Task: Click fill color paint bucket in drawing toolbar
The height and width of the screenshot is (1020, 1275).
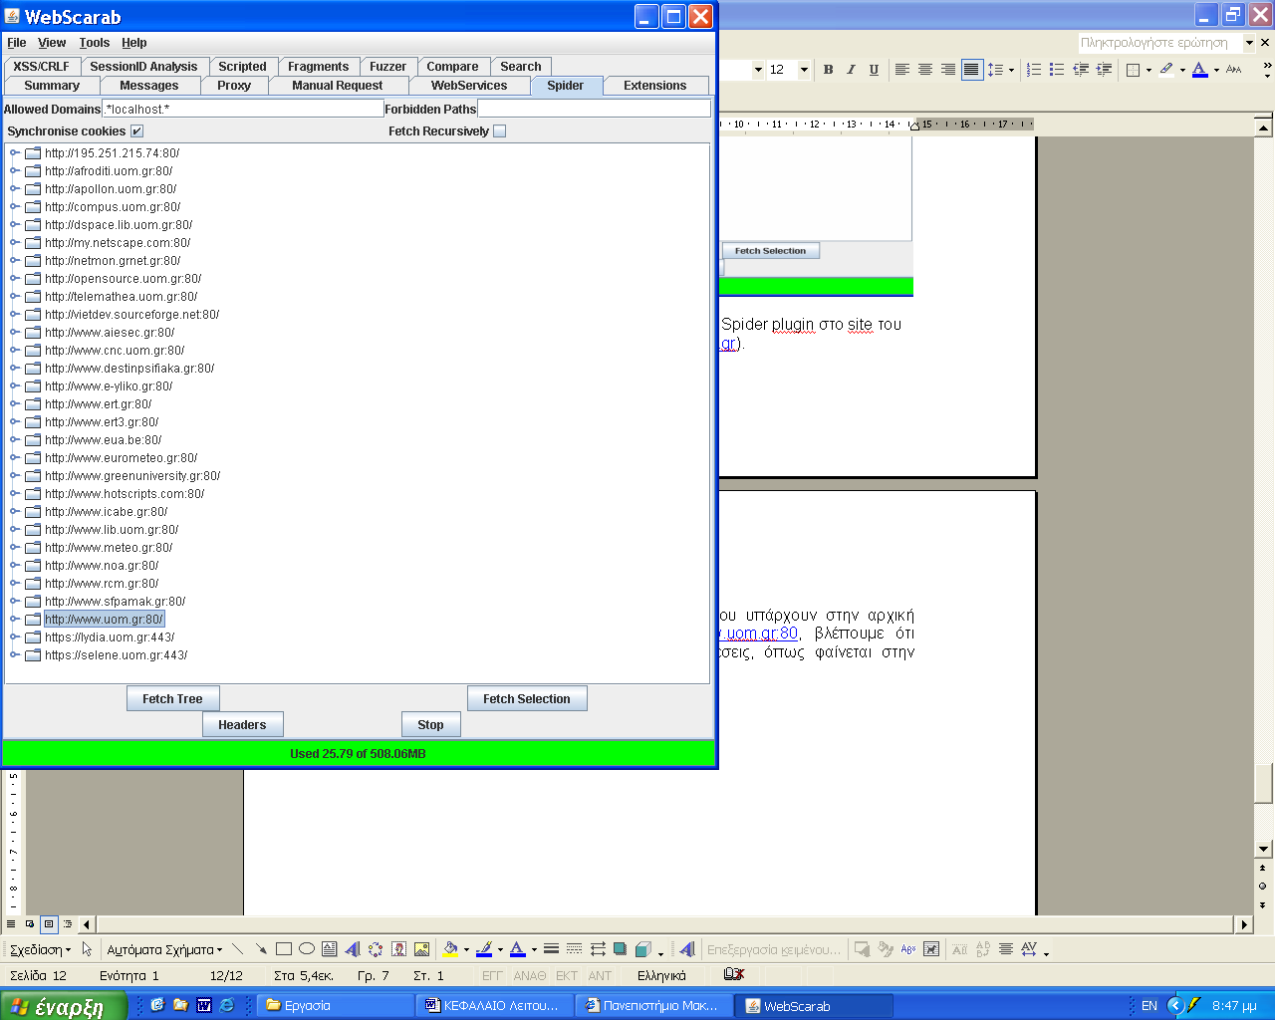Action: pyautogui.click(x=450, y=949)
